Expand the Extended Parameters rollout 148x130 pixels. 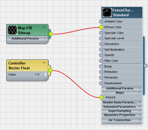(x=140, y=106)
